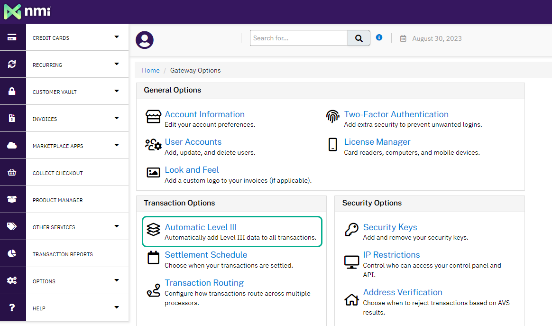Open IP Restrictions link

[x=391, y=255]
